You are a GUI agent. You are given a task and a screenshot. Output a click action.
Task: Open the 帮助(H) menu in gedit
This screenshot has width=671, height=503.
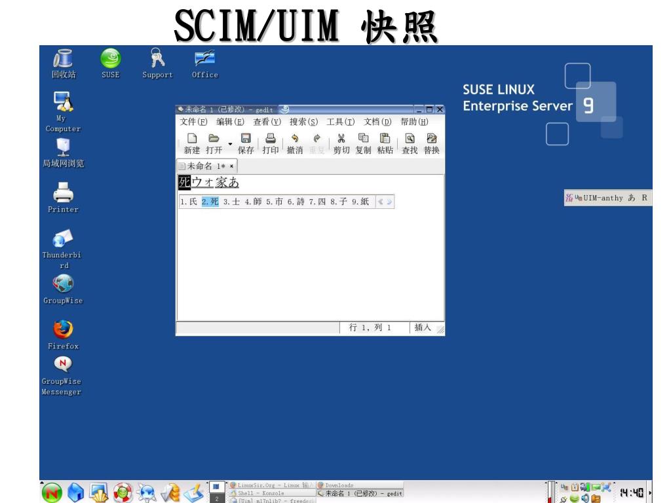(414, 122)
